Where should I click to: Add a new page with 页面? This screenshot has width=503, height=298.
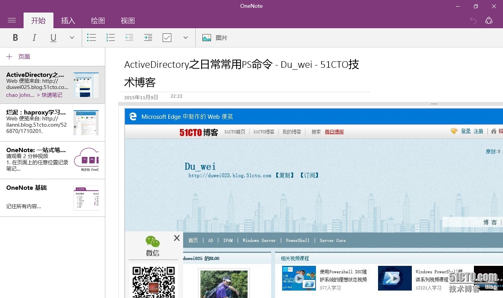click(x=18, y=57)
